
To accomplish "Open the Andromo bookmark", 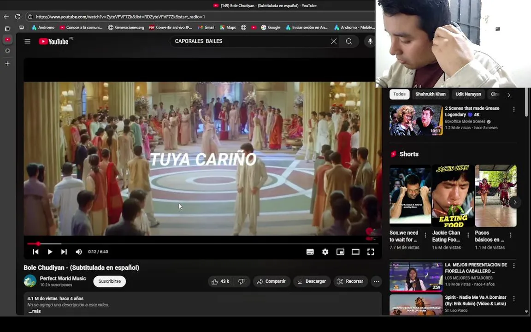I will pyautogui.click(x=43, y=28).
